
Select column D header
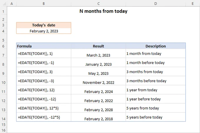point(156,4)
